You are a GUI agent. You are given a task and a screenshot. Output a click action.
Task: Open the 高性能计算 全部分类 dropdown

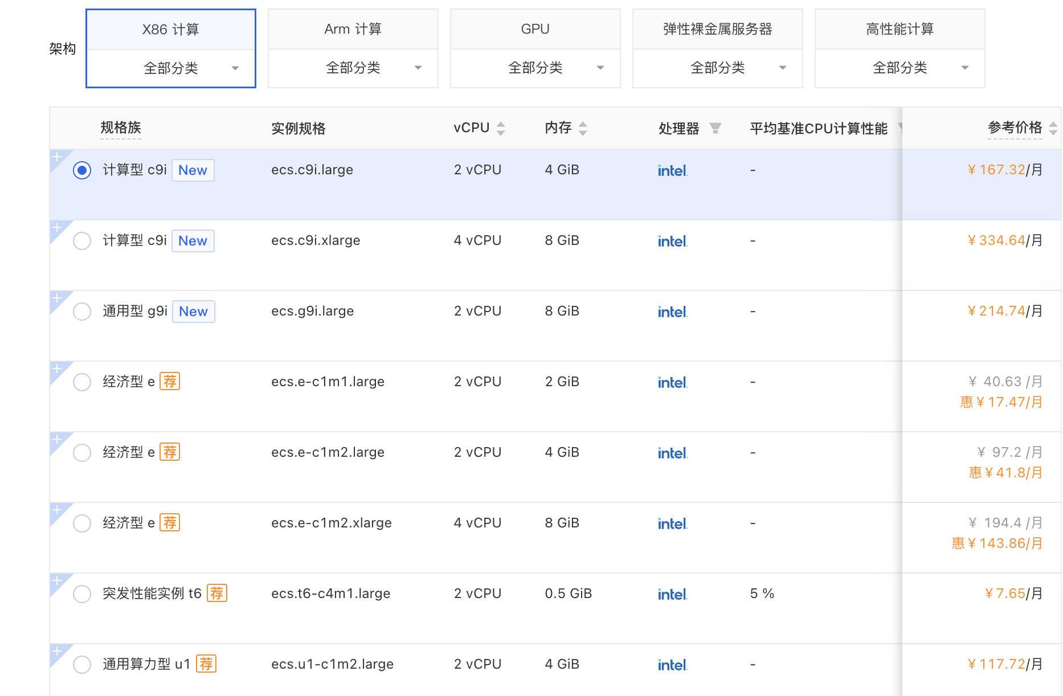pos(900,68)
